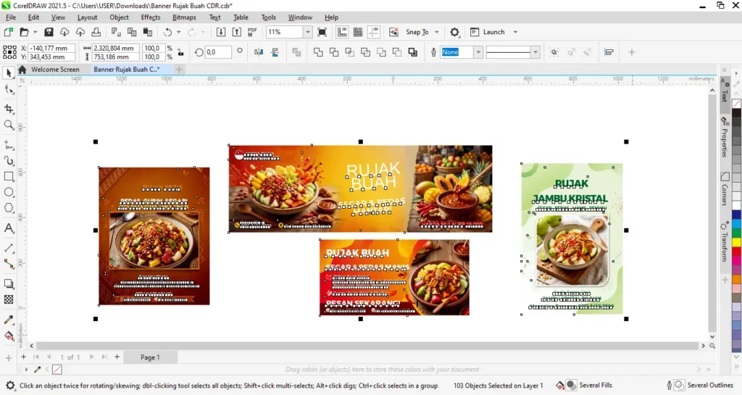Toggle mirror horizontally button
Viewport: 742px width, 395px height.
coord(259,52)
